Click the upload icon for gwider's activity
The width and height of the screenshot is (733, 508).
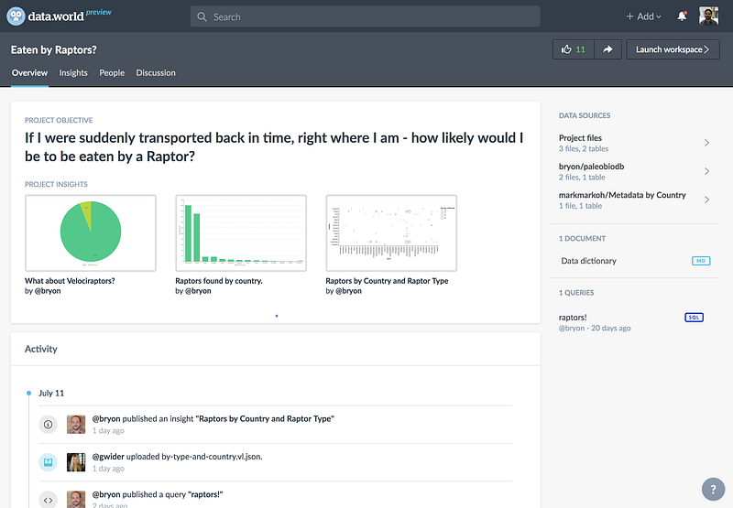tap(48, 462)
